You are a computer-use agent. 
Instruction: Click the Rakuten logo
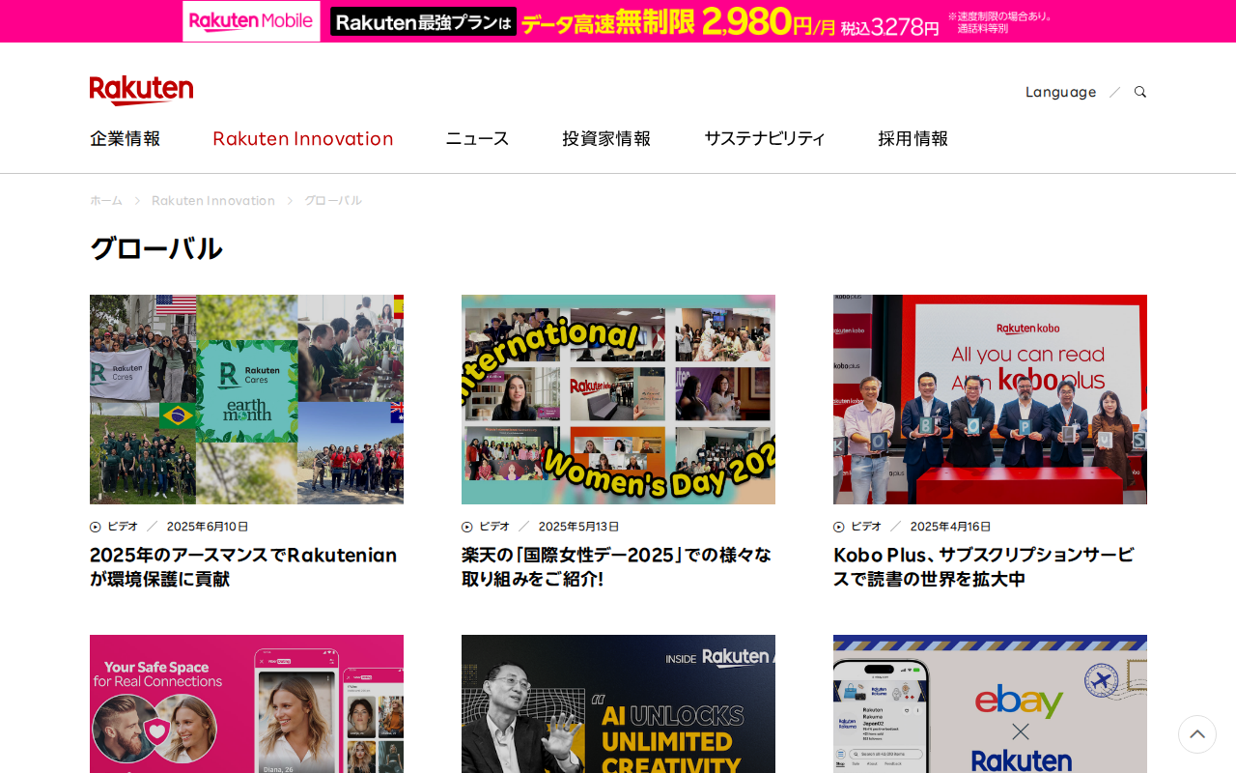coord(141,88)
